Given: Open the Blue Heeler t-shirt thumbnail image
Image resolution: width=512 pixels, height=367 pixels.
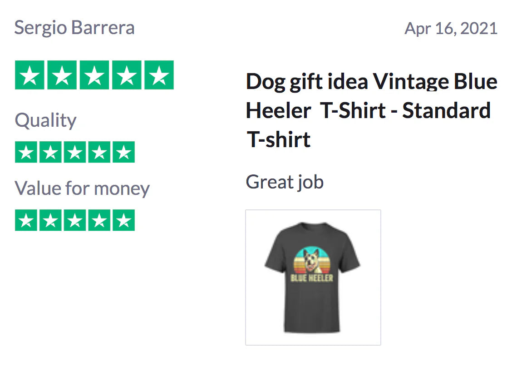Looking at the screenshot, I should (313, 277).
